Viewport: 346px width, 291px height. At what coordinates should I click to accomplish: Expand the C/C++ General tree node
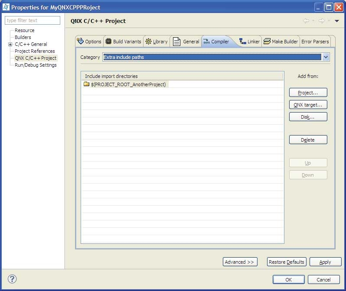(x=10, y=44)
